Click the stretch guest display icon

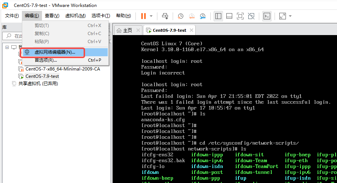point(282,16)
